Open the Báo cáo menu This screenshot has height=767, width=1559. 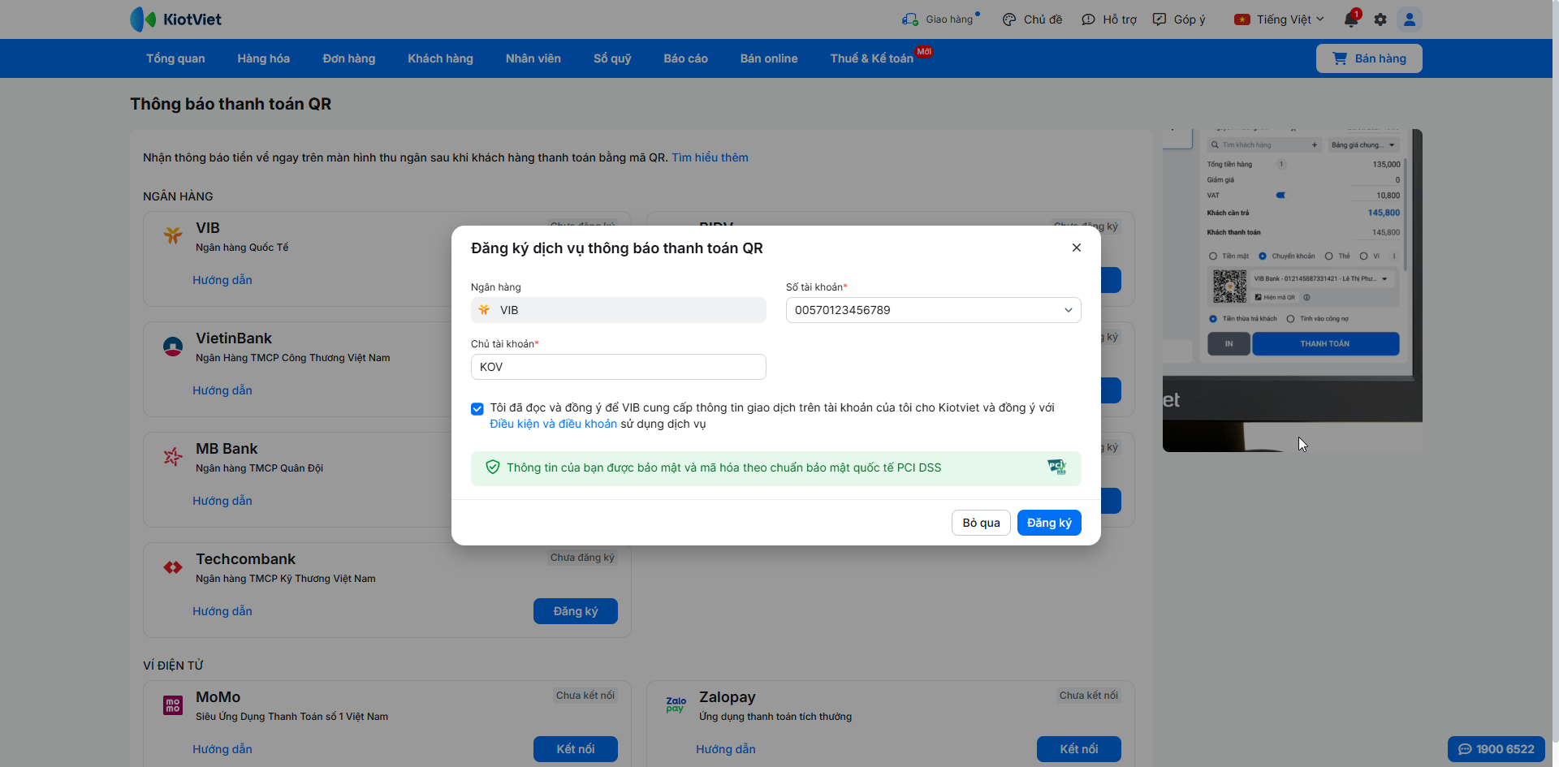(x=685, y=58)
